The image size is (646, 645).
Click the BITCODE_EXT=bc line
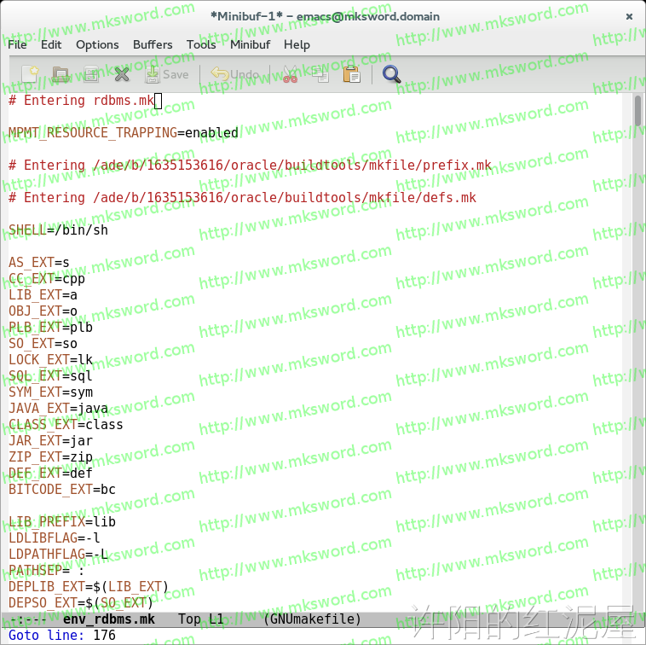62,490
